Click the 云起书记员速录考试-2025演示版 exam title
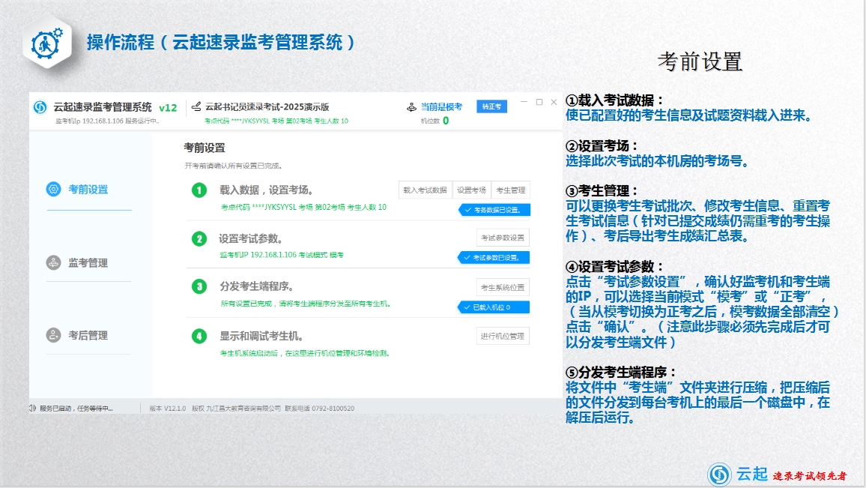Screen dimensions: 866x488 coord(267,106)
